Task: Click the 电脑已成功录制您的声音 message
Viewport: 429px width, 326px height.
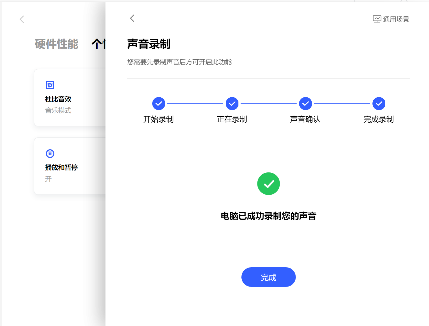Action: (269, 216)
